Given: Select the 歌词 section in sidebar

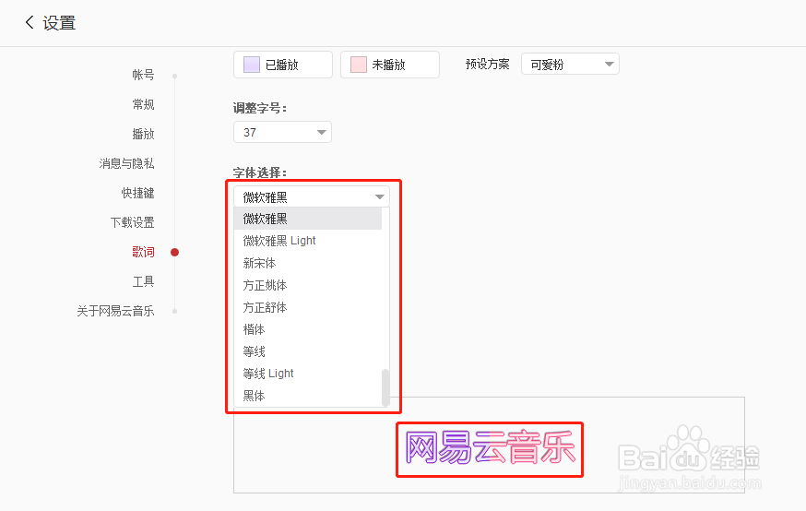Looking at the screenshot, I should pyautogui.click(x=143, y=252).
